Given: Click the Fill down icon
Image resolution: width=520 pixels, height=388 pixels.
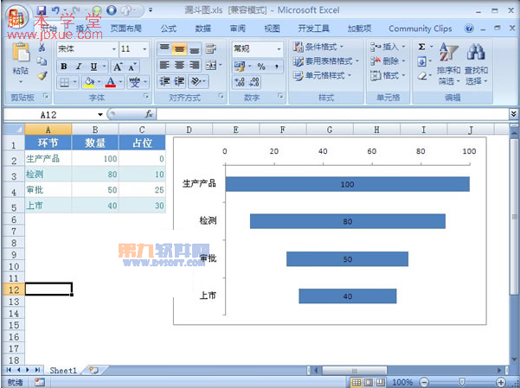Looking at the screenshot, I should [421, 61].
